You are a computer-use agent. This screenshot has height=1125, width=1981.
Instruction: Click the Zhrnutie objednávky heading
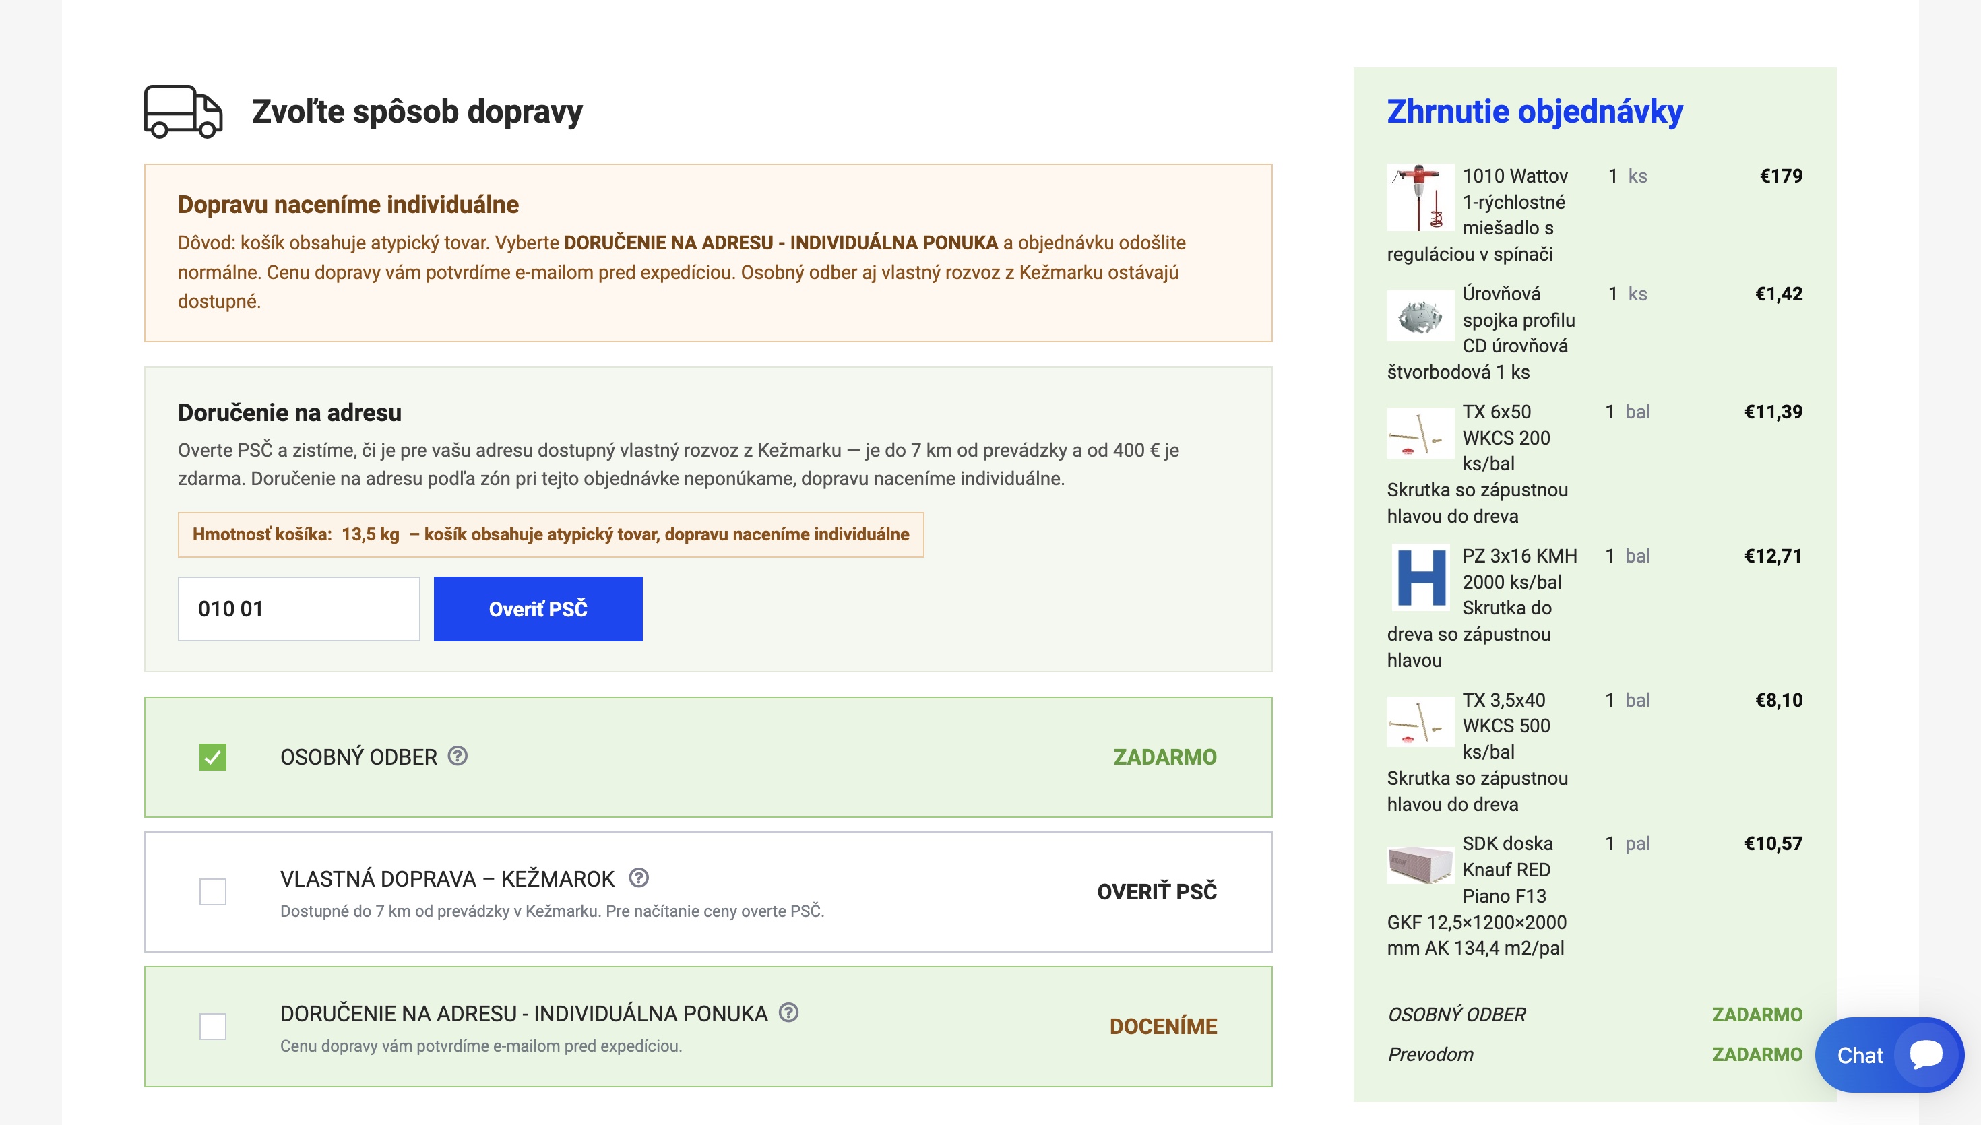point(1534,111)
